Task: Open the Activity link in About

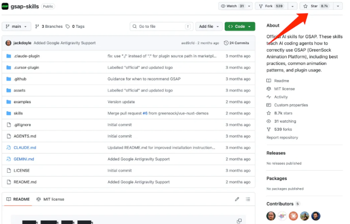Action: point(281,97)
